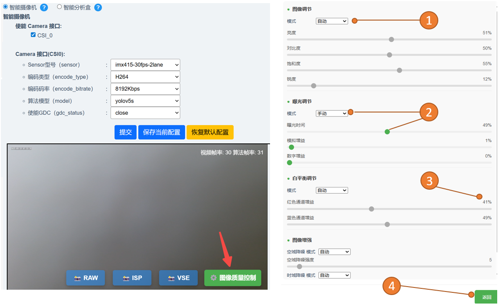This screenshot has height=308, width=503.
Task: Open the 编码码率 dropdown showing 8192Kbps
Action: point(145,89)
